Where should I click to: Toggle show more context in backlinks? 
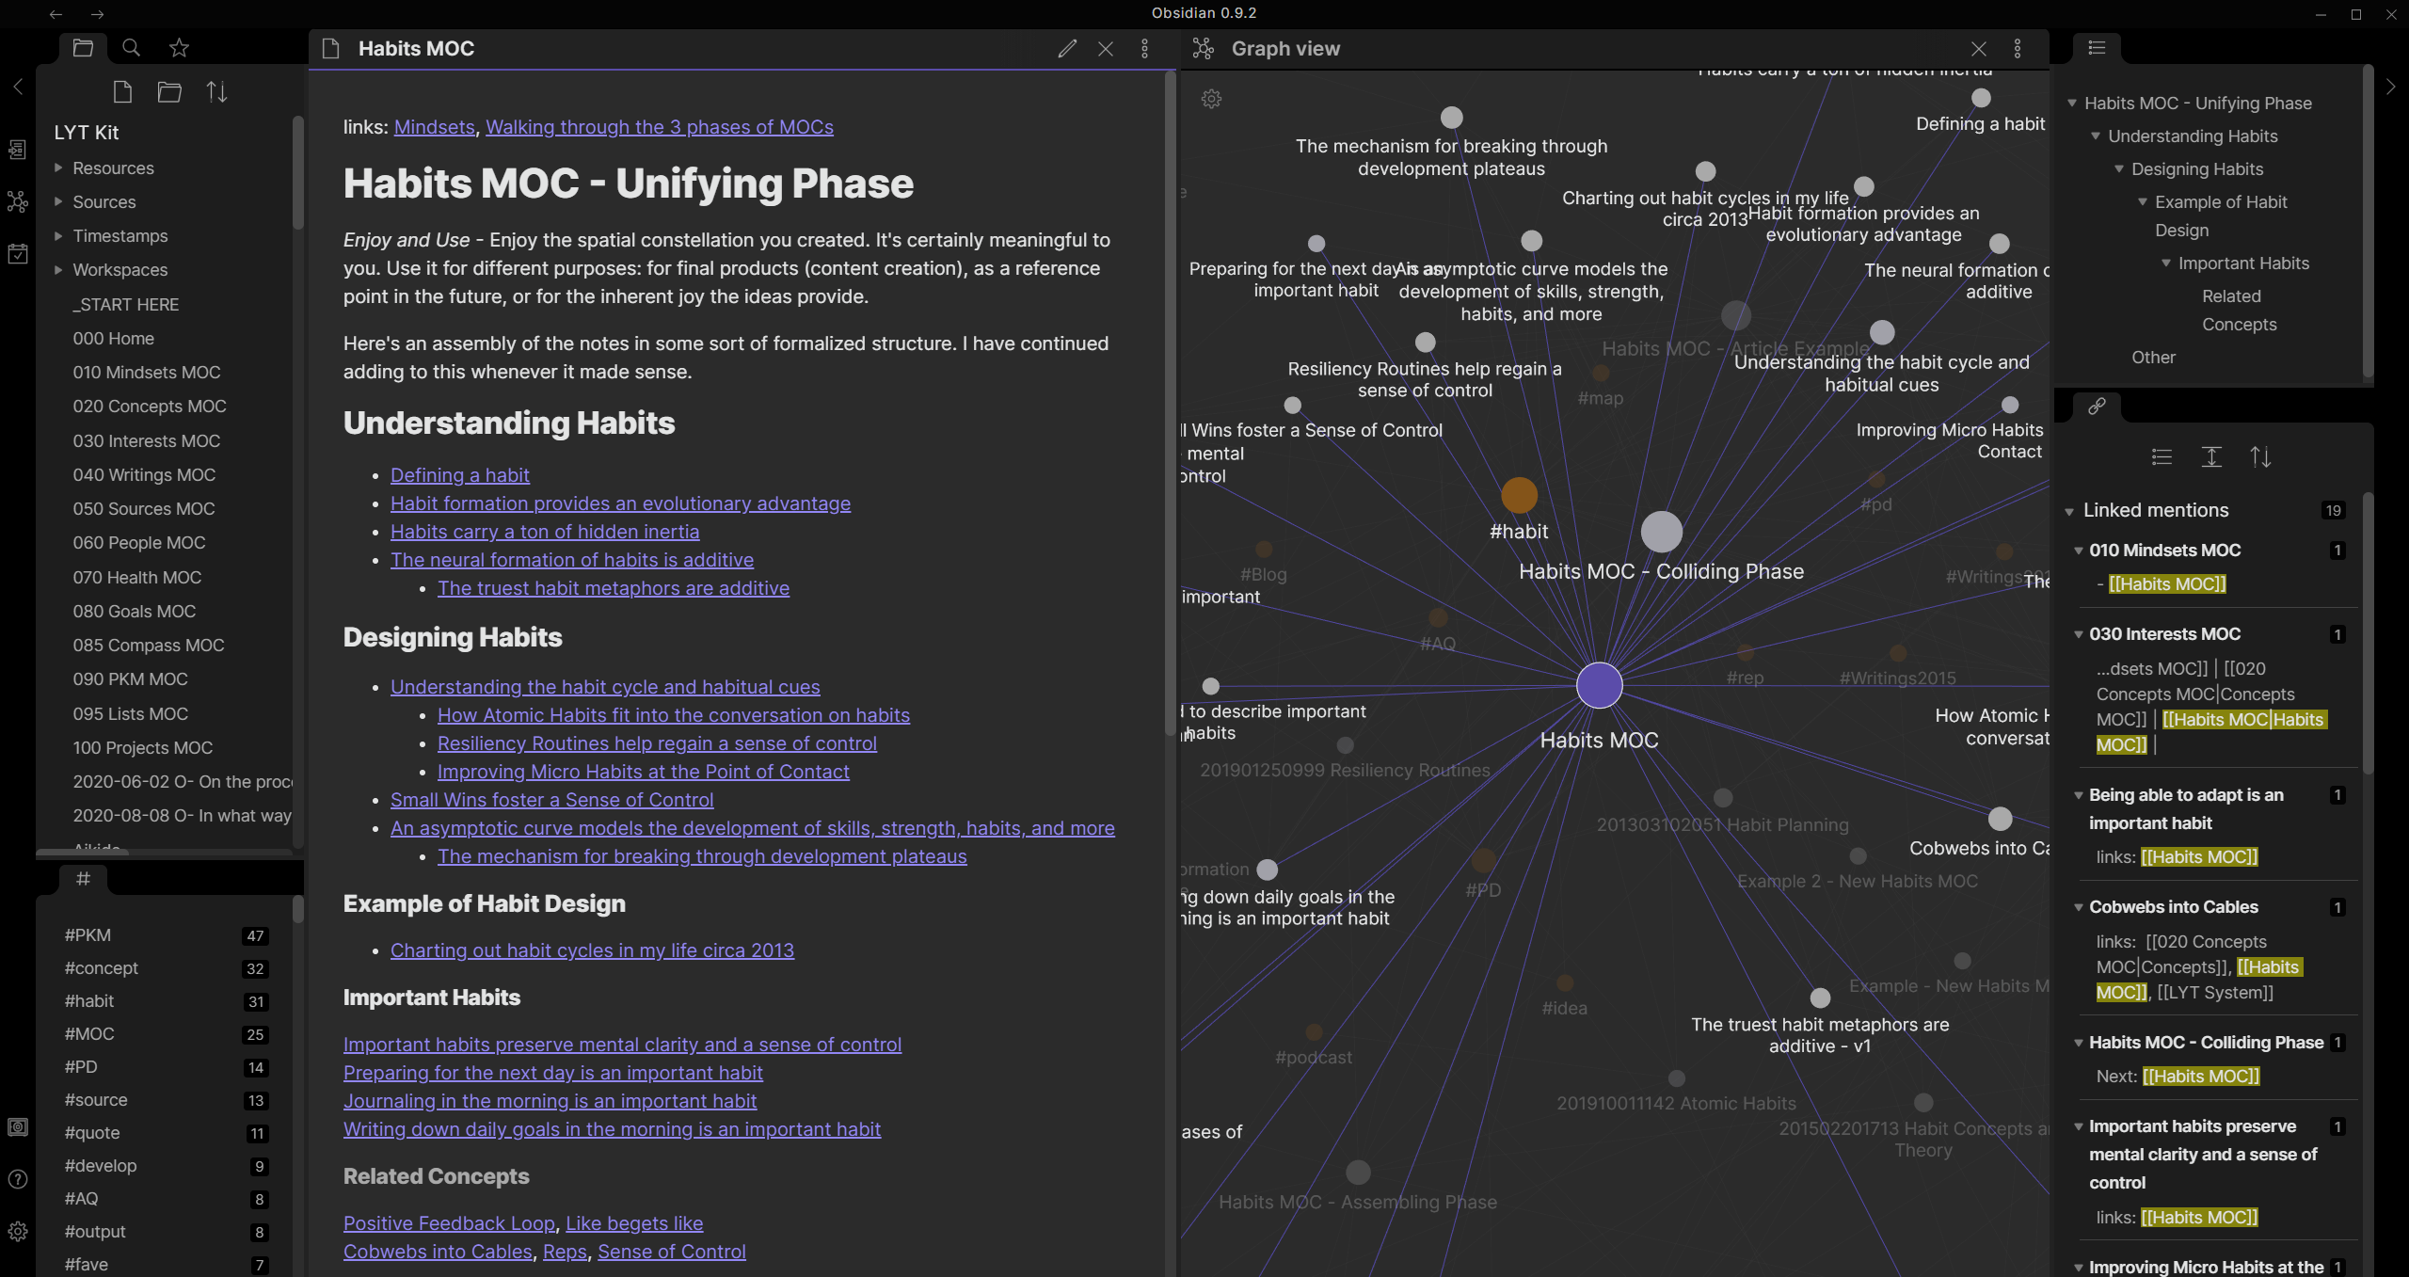click(2211, 457)
